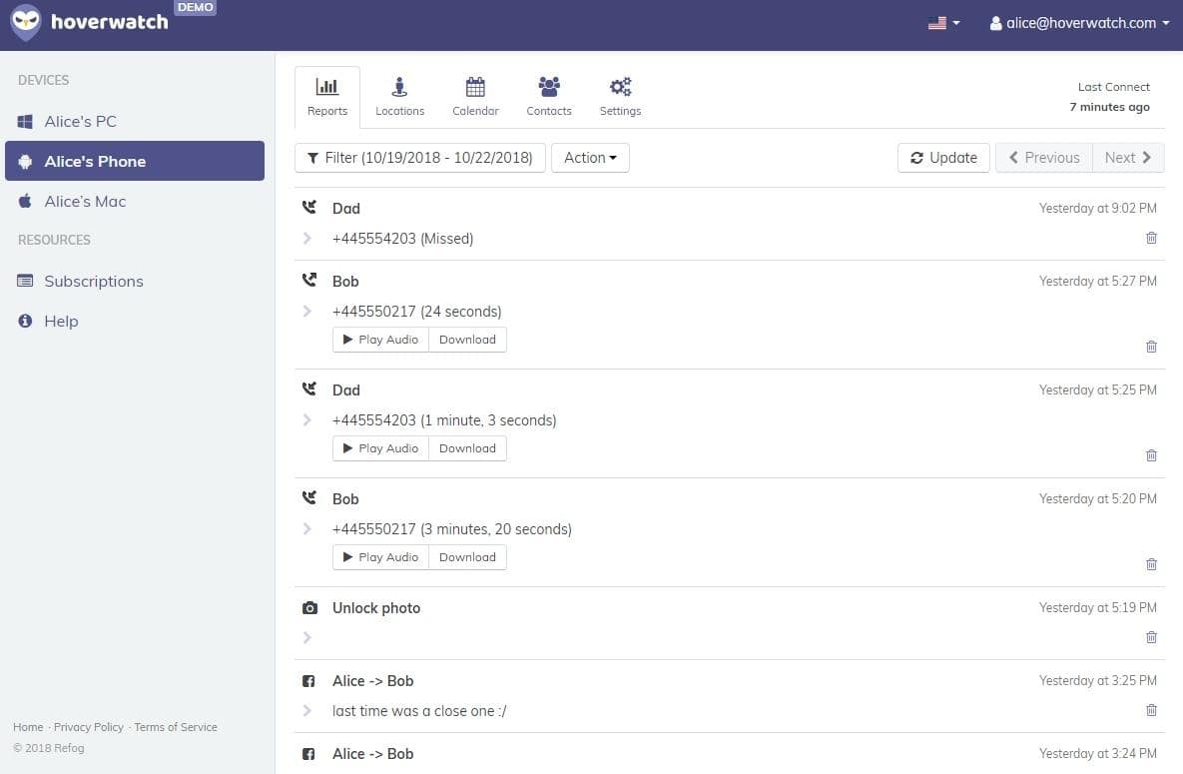Expand the Unlock photo entry
The height and width of the screenshot is (774, 1183).
pos(307,638)
